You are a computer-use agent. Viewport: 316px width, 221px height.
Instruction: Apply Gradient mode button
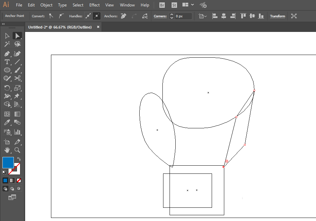pyautogui.click(x=12, y=181)
